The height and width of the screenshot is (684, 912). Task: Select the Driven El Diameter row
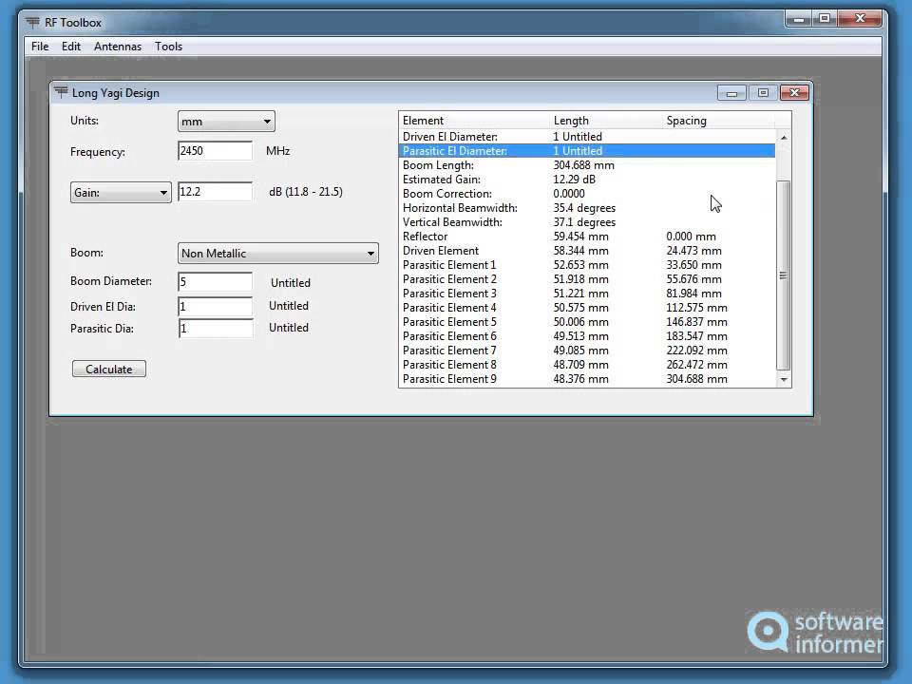587,137
